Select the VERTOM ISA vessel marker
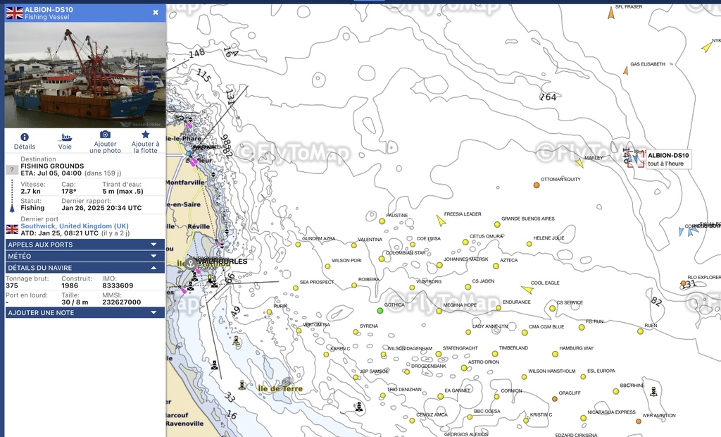This screenshot has height=437, width=721. pos(299,331)
